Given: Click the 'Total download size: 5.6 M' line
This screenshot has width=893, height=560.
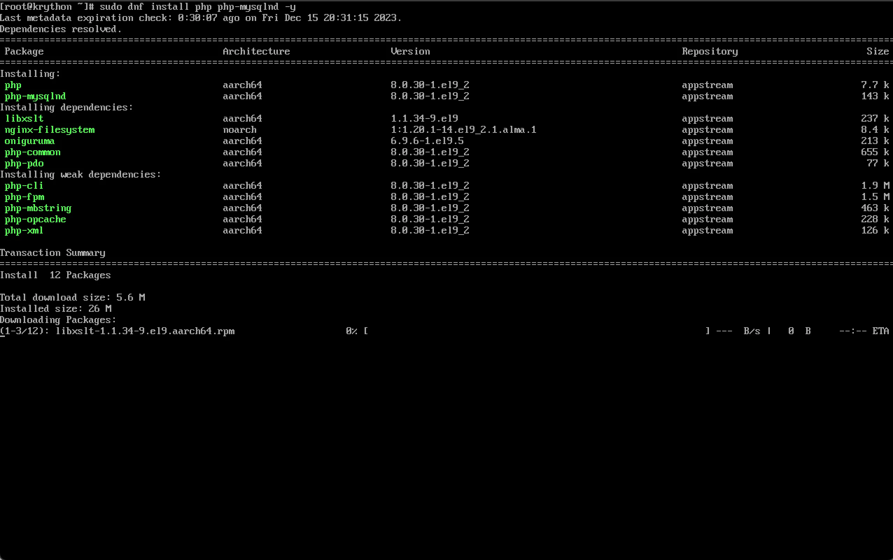Looking at the screenshot, I should point(73,297).
